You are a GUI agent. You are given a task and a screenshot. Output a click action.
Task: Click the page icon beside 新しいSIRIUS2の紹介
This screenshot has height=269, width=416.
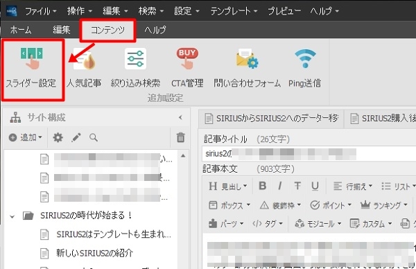[x=44, y=253]
